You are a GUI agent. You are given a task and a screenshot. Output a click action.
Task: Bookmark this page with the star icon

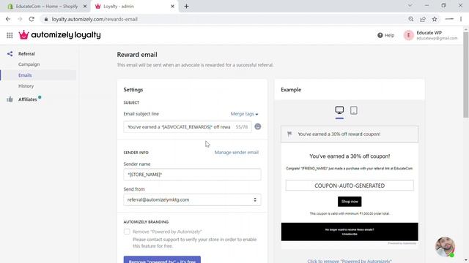[435, 19]
